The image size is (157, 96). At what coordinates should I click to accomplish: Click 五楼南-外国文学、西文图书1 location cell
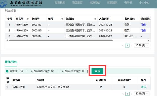[53, 87]
